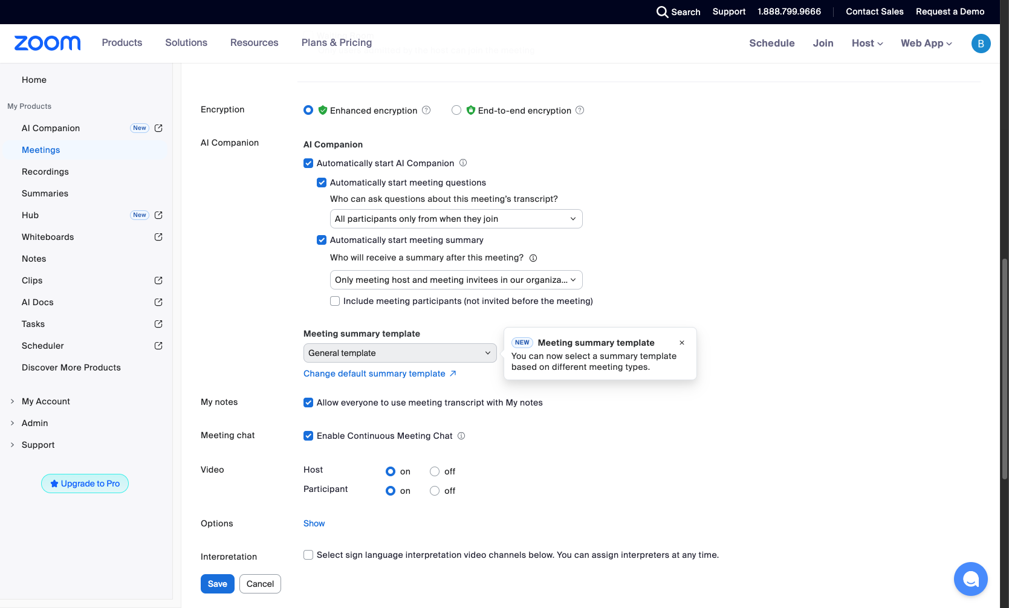Click the Save button
The width and height of the screenshot is (1009, 608).
click(218, 584)
